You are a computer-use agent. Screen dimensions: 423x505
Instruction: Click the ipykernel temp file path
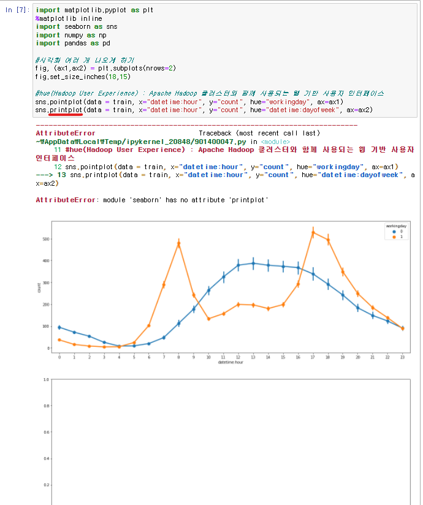coord(141,142)
